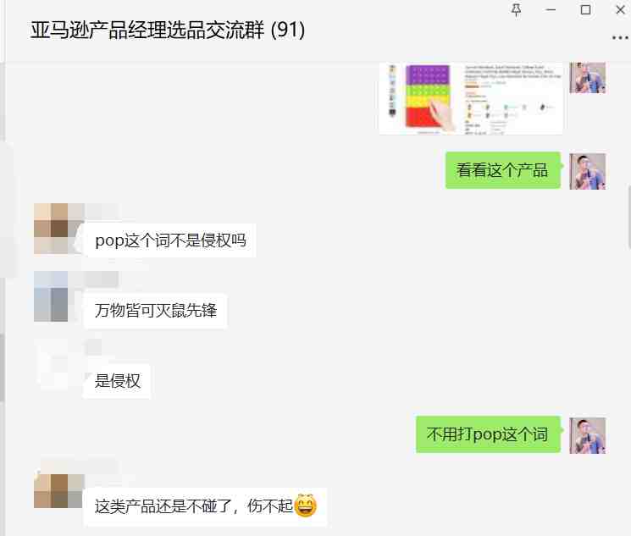This screenshot has width=631, height=536.
Task: Click the avatar next to 不用打pop这个词
Action: pos(588,436)
